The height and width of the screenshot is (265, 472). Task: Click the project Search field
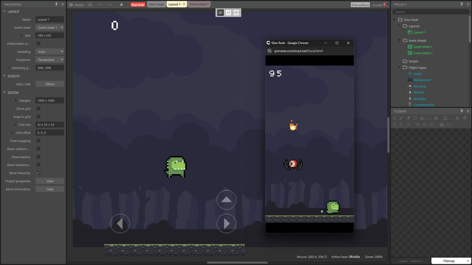pos(430,12)
